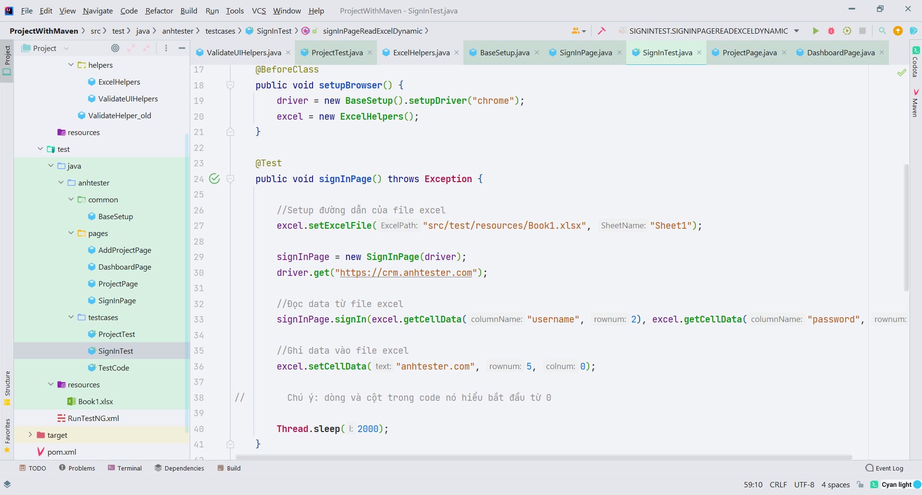Screen dimensions: 922x495
Task: Expand all icon in Project panel
Action: (x=131, y=48)
